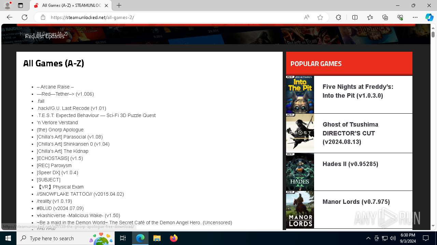Open Settings and more menu
Screen dimensions: 437x245
(x=415, y=17)
